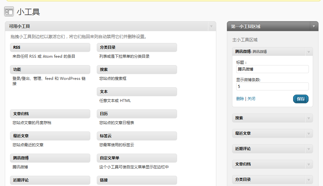Click the 第一小工具区域 header title

(x=246, y=26)
